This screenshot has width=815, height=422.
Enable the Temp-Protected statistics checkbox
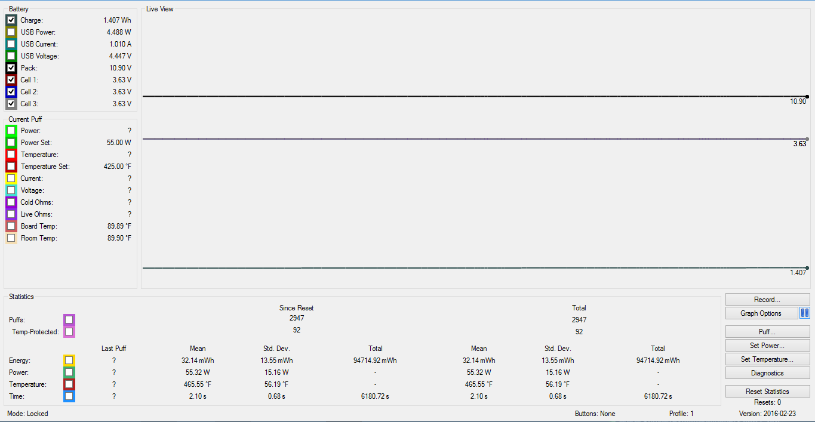69,332
